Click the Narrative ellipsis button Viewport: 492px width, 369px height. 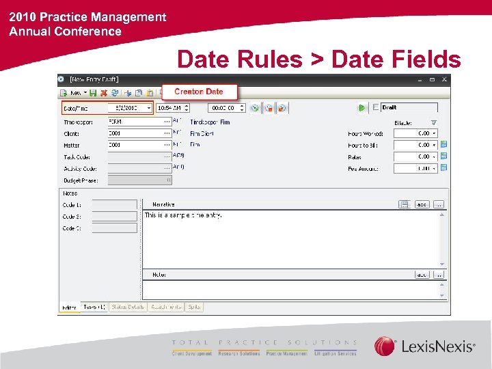pos(439,204)
